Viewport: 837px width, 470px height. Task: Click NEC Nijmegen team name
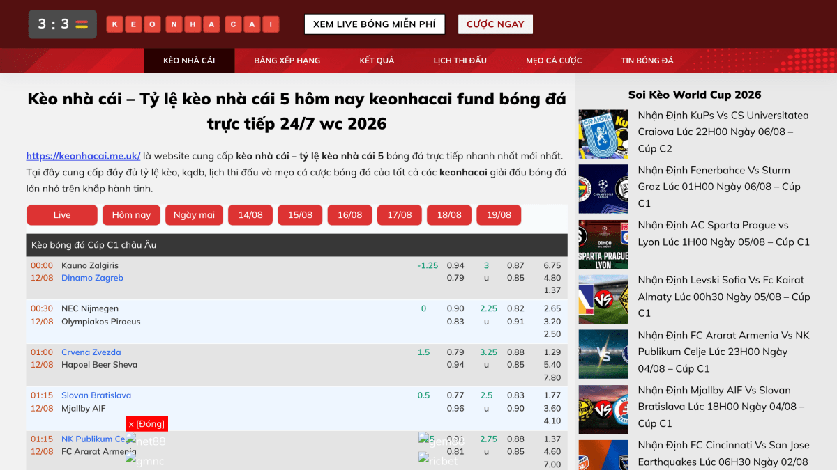click(x=90, y=308)
